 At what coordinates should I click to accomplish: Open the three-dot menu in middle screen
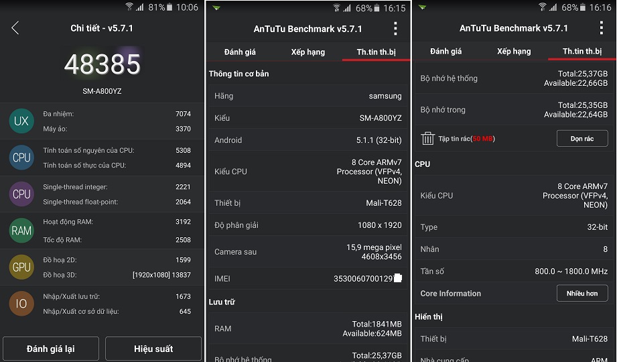395,29
